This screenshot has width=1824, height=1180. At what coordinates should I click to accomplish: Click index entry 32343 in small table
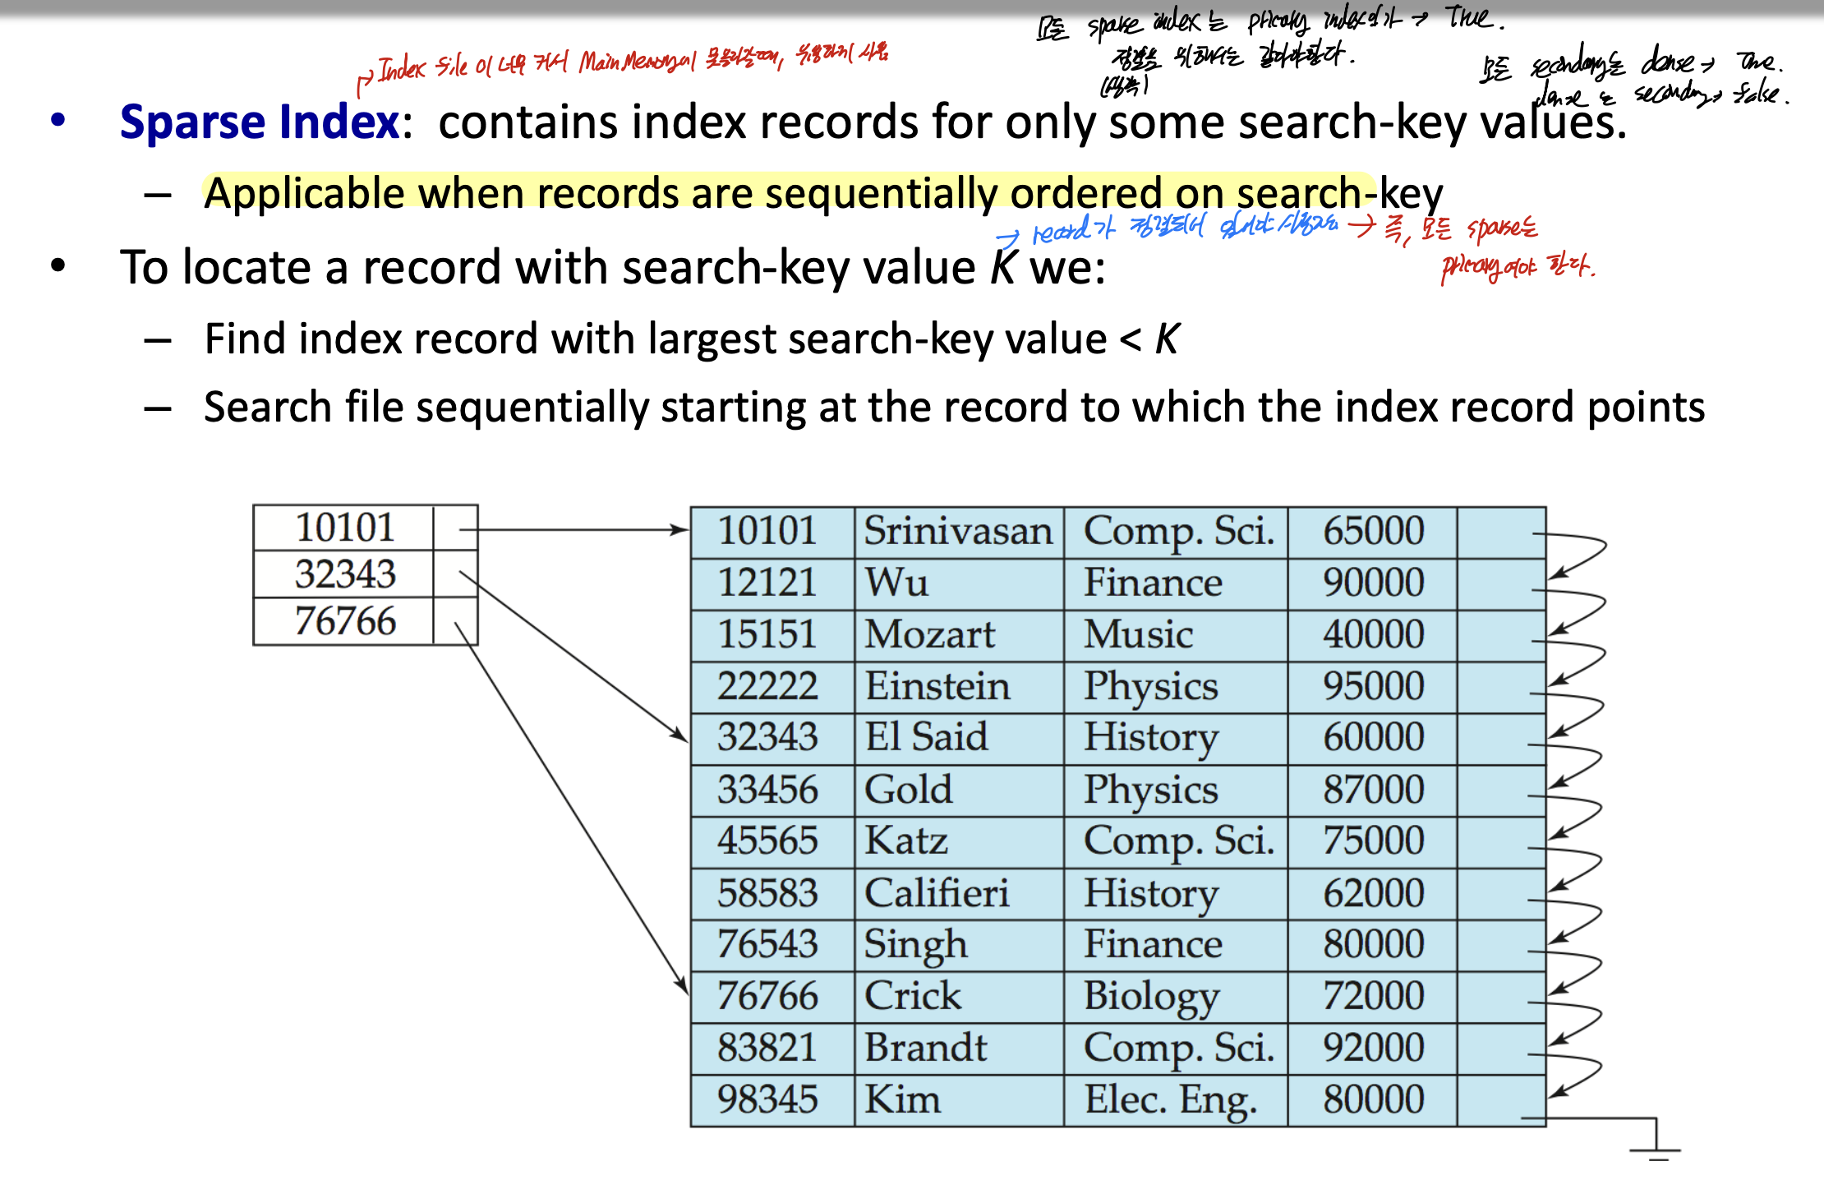click(x=344, y=574)
